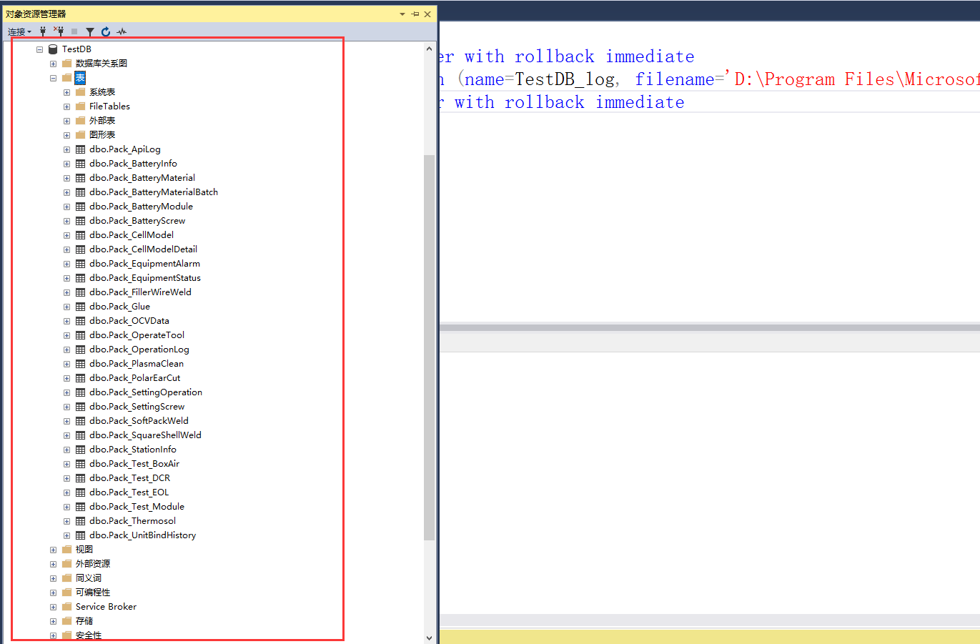Click the table icon of dbo.Pack_OperationLog
This screenshot has height=644, width=980.
coord(81,350)
